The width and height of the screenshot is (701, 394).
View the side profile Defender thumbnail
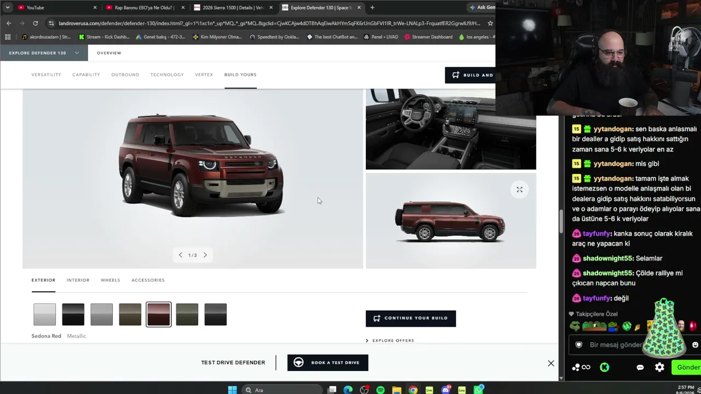451,221
